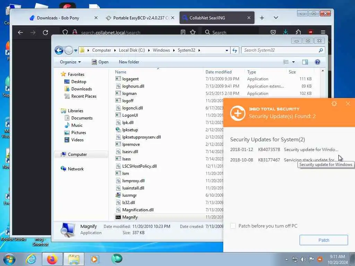The width and height of the screenshot is (355, 266).
Task: Open volume speaker tray icon
Action: click(x=303, y=259)
